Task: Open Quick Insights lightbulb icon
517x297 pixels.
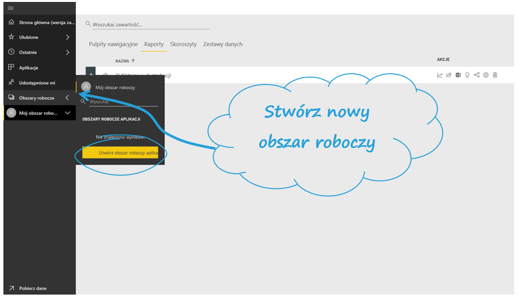Action: click(x=467, y=75)
